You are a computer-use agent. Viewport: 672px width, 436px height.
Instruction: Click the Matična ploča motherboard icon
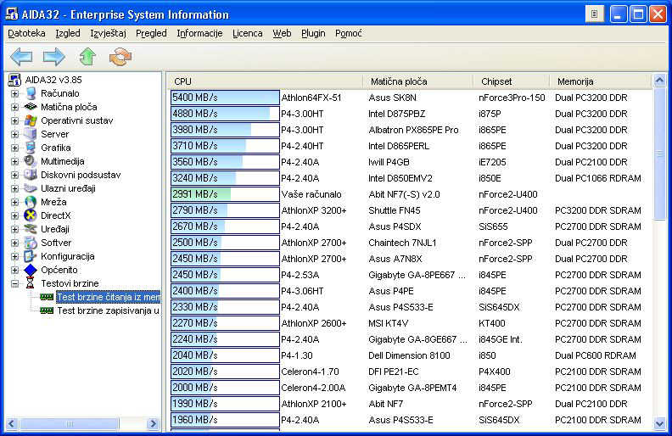(x=31, y=107)
